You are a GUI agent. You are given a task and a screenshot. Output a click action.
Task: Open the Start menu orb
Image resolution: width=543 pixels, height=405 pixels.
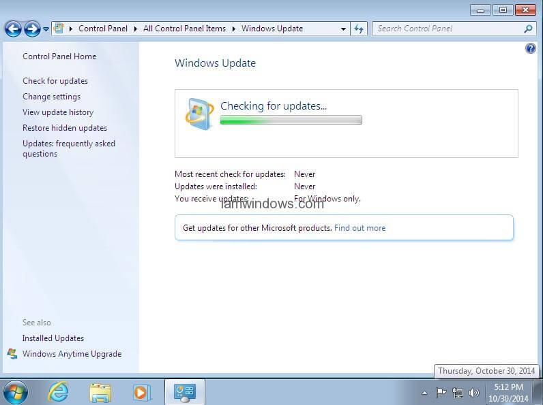coord(14,392)
